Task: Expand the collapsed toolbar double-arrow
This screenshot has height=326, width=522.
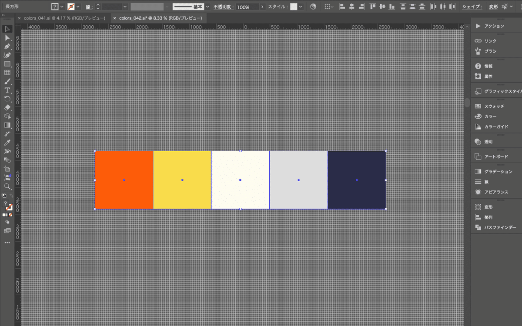Action: (x=3, y=15)
